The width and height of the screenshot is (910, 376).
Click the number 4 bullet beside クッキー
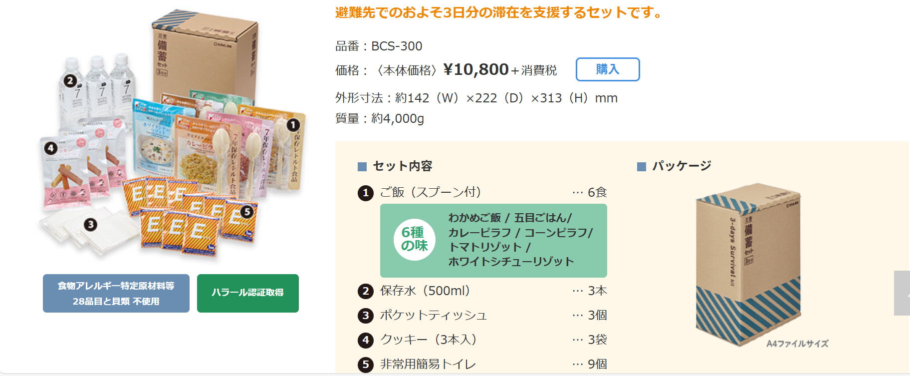coord(366,340)
